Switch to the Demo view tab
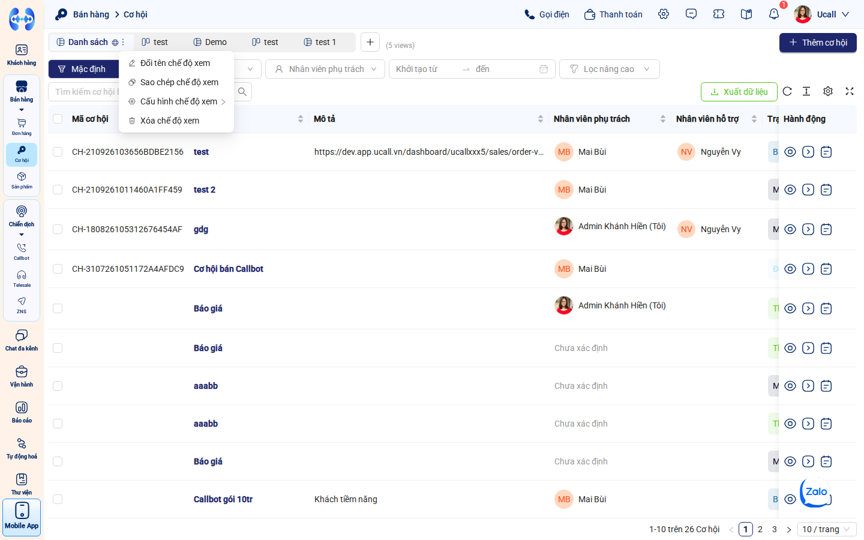 tap(210, 42)
